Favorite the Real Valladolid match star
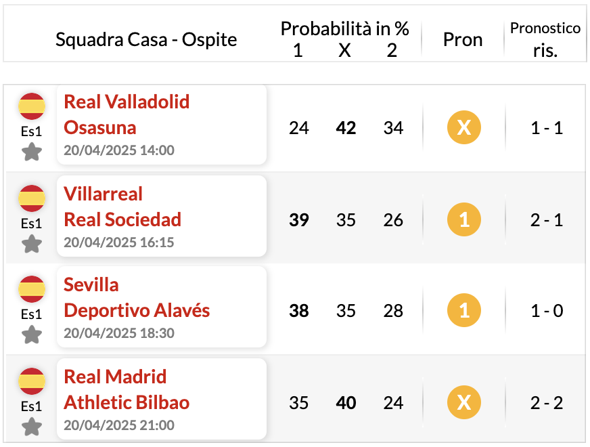This screenshot has width=590, height=447. point(32,152)
